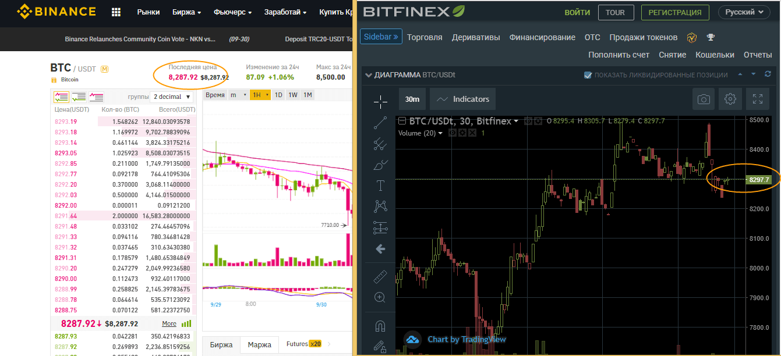Expand the Volume (20) indicator dropdown
Viewport: 781px width, 356px height.
(440, 133)
